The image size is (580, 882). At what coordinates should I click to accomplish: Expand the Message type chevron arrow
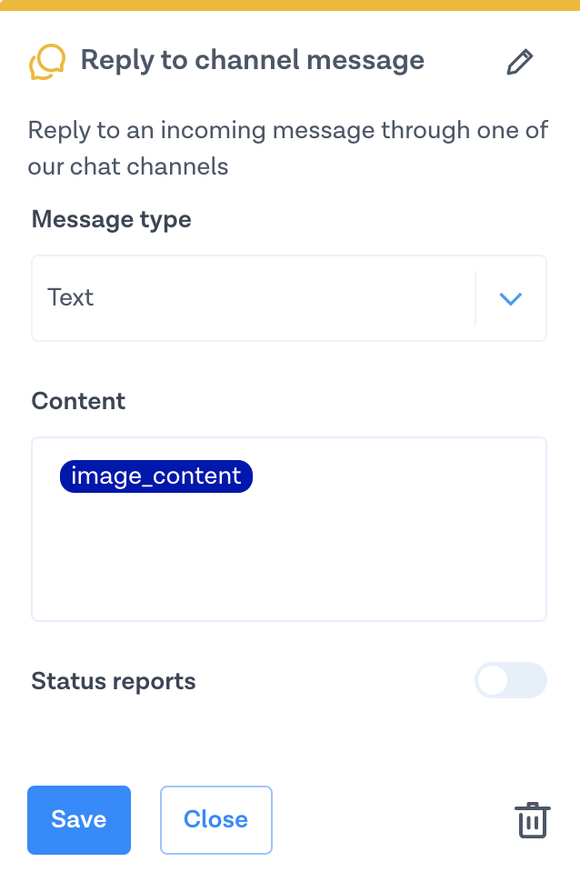coord(511,298)
